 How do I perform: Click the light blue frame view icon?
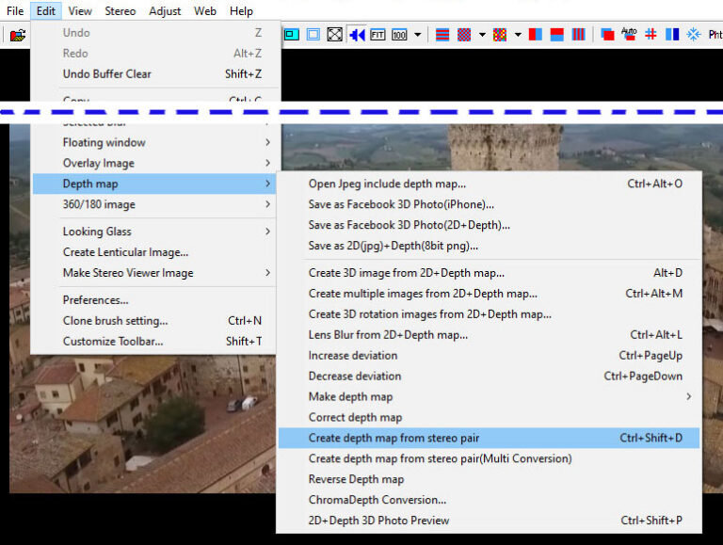tap(313, 35)
